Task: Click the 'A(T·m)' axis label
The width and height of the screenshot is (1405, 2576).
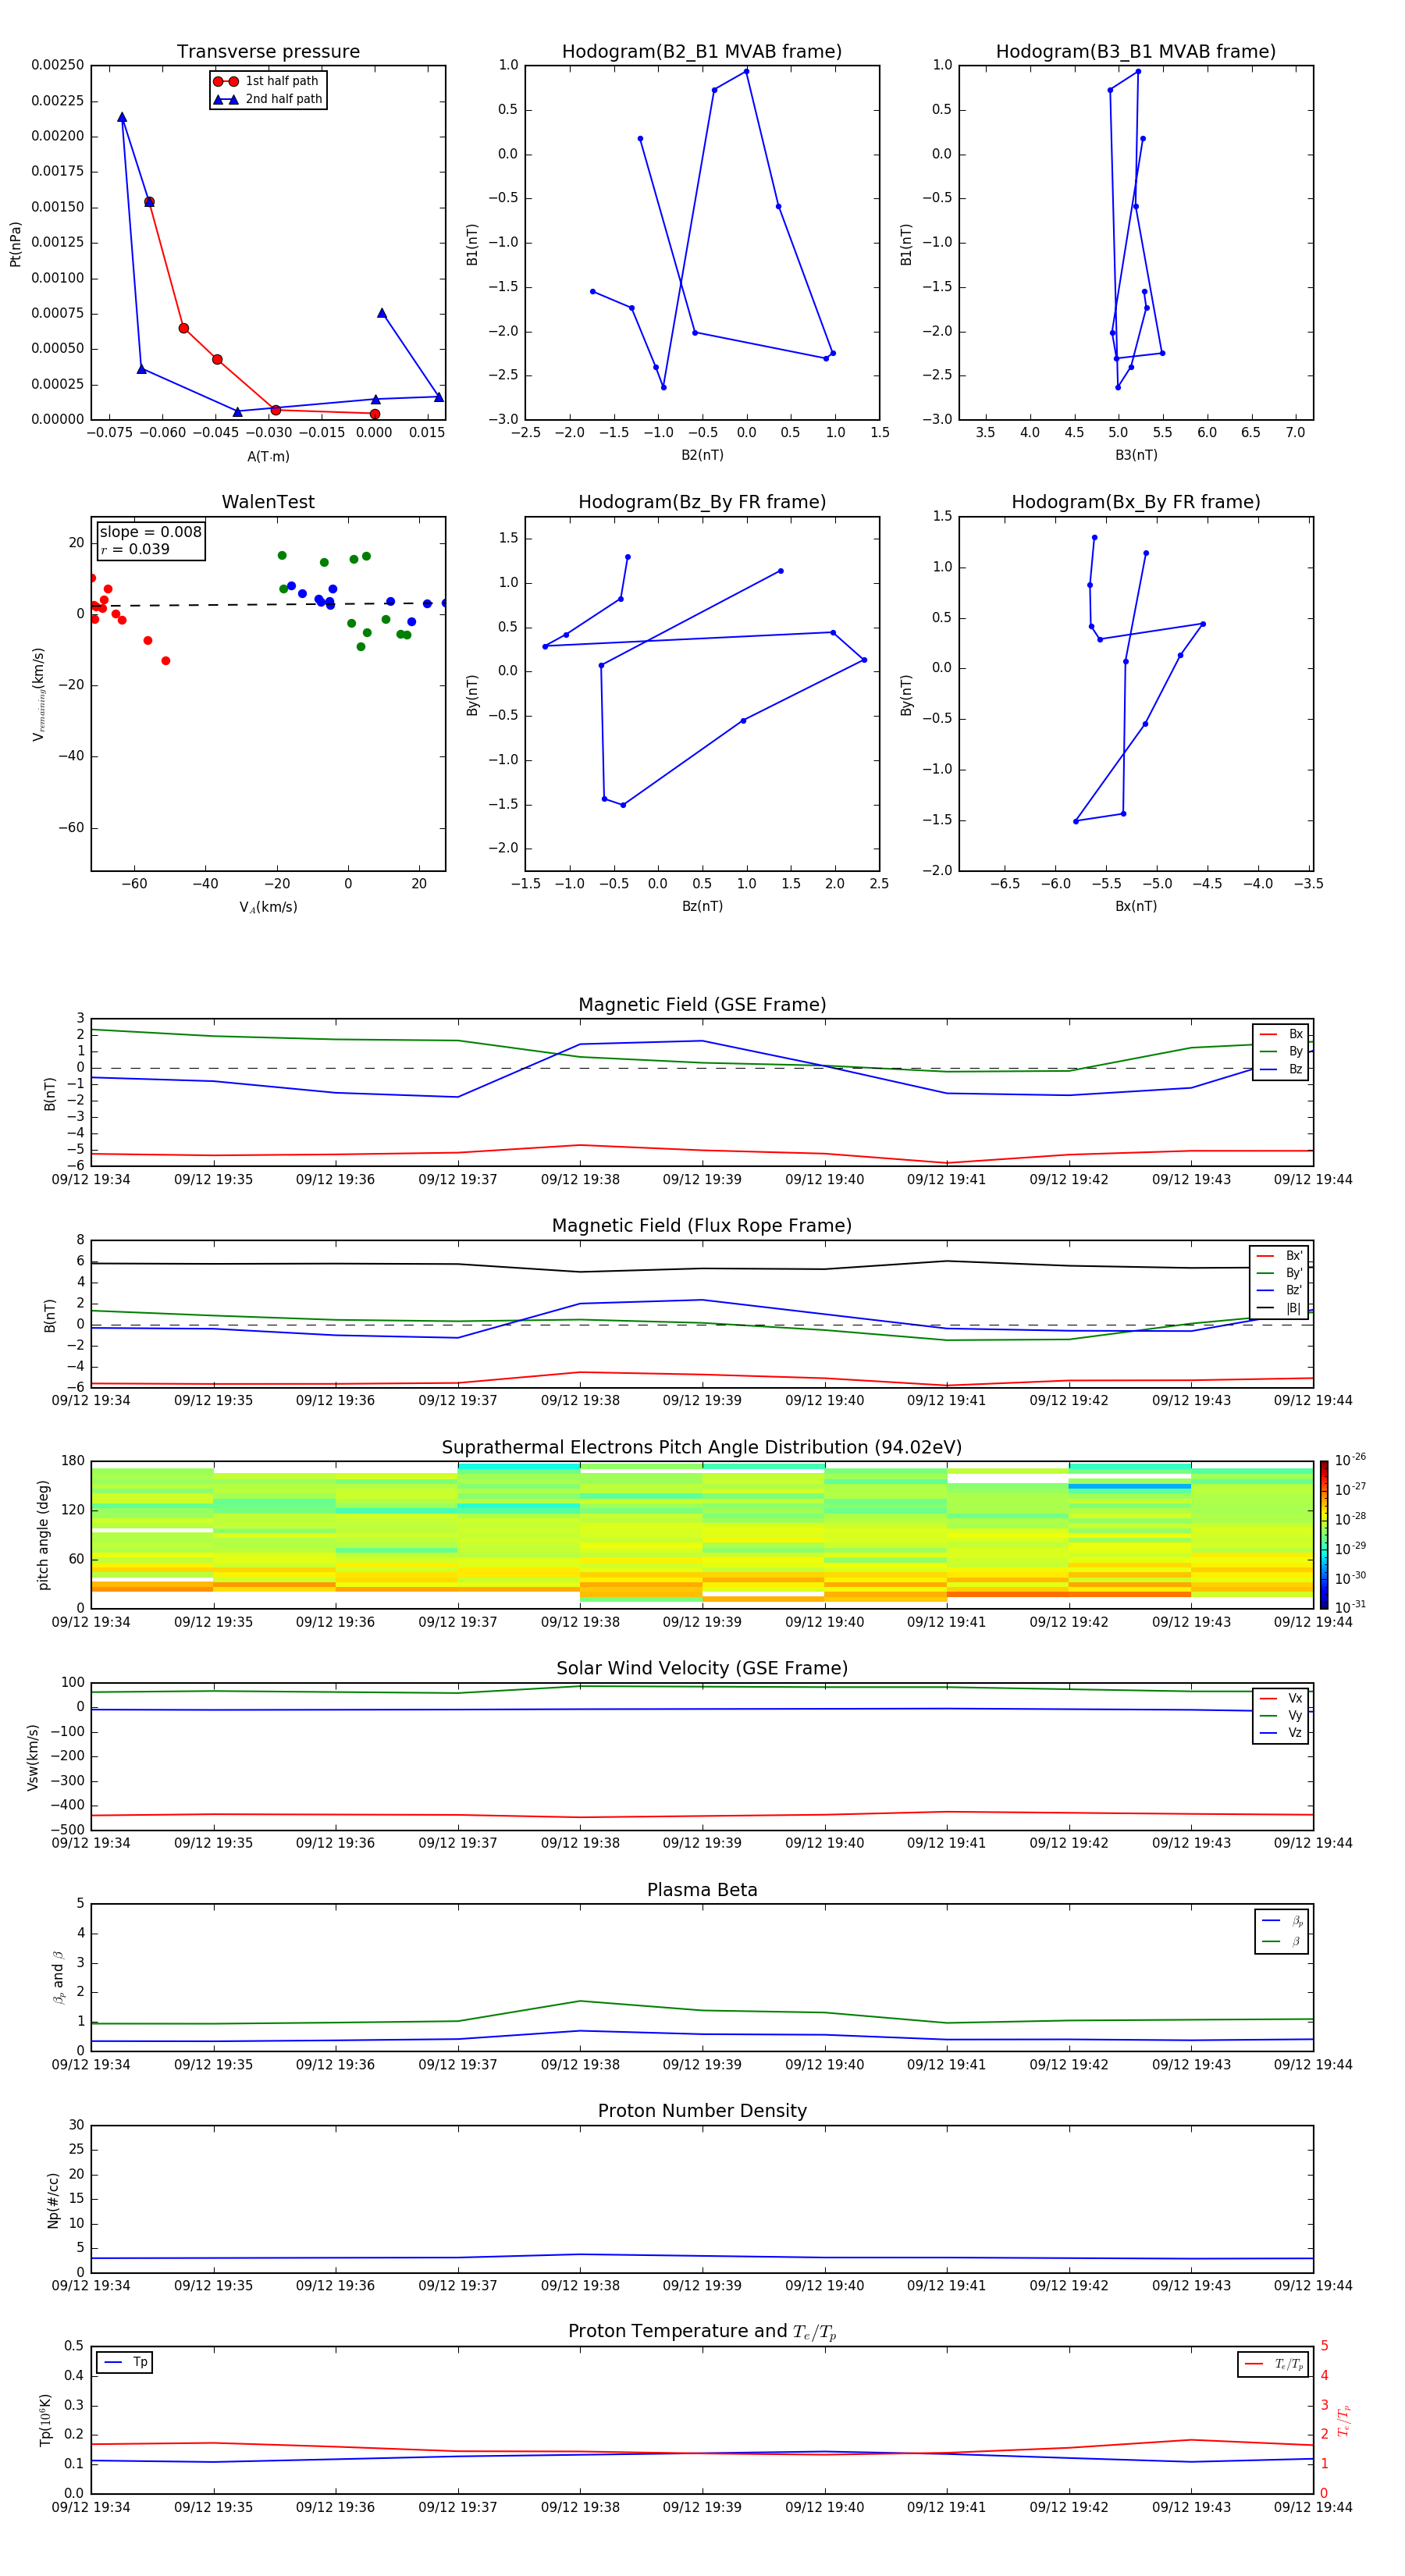Action: click(x=268, y=457)
